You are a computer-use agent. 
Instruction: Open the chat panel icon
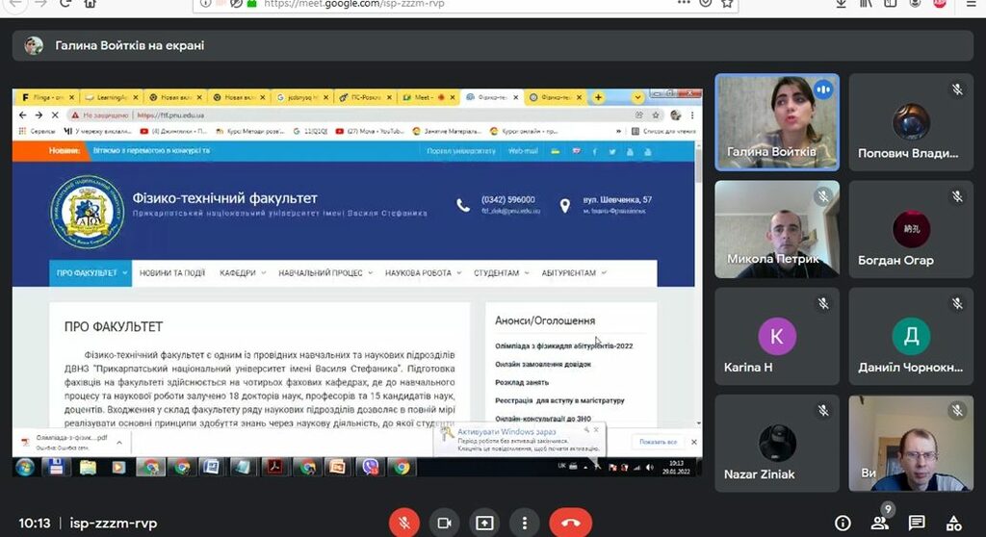click(x=917, y=523)
